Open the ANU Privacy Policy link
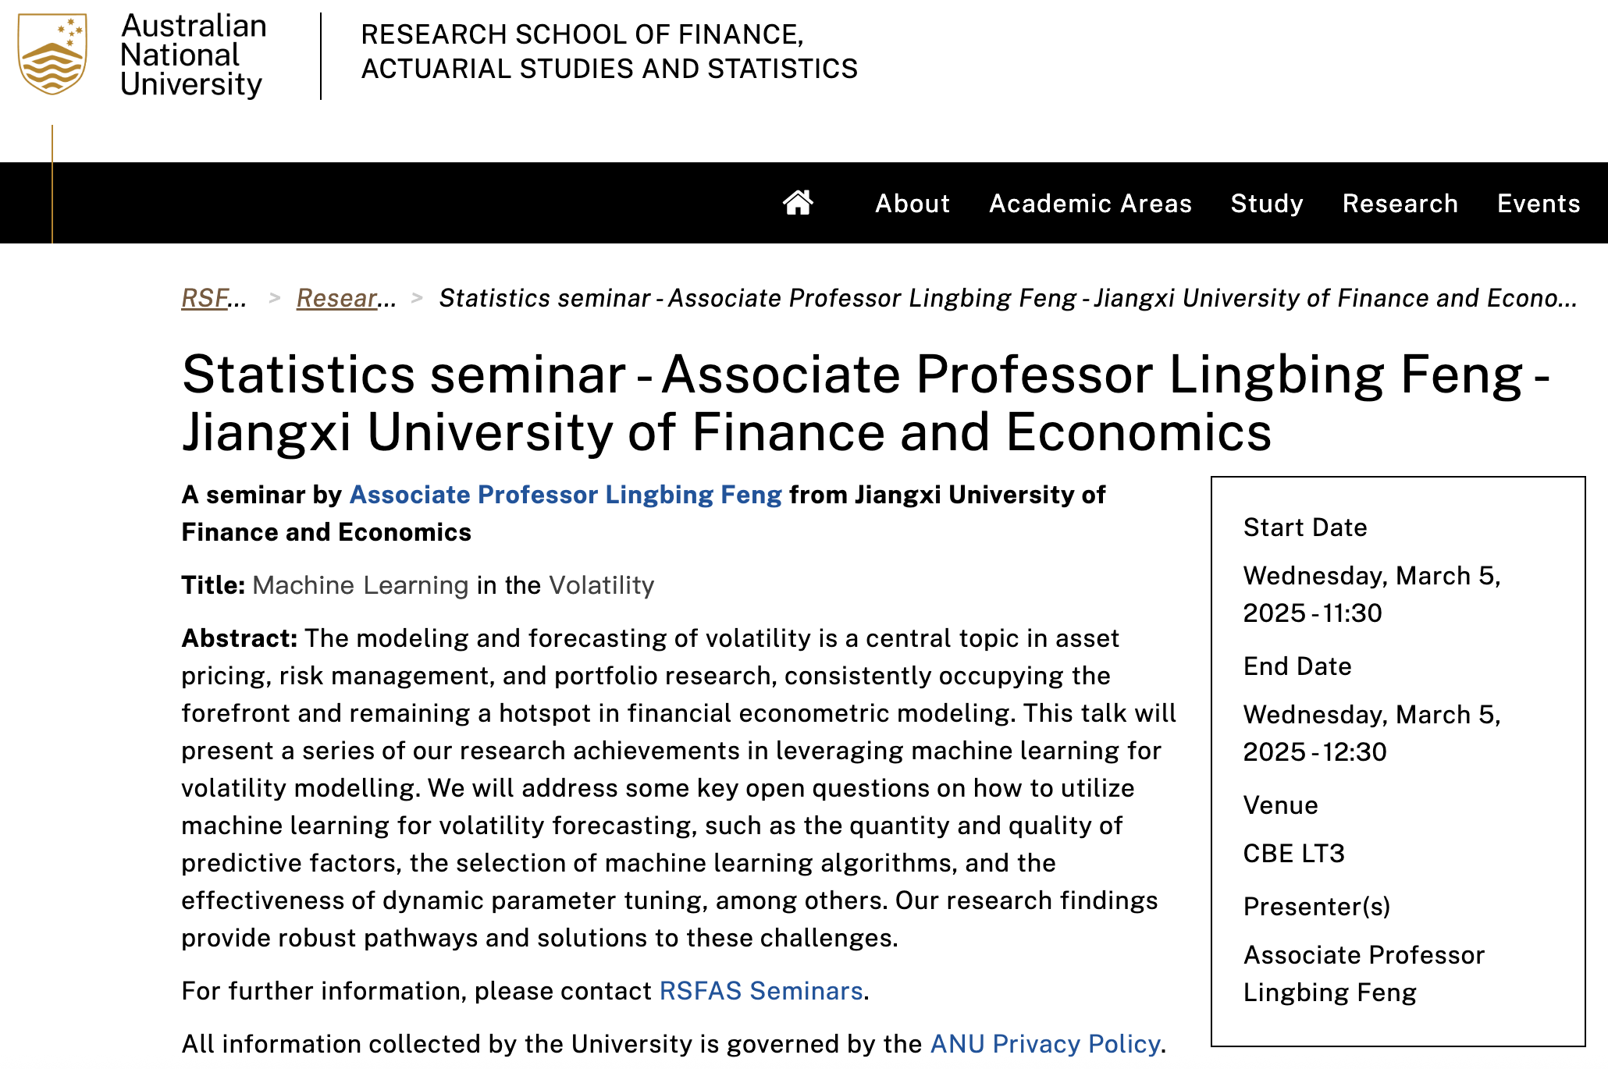This screenshot has width=1608, height=1069. point(1045,1044)
